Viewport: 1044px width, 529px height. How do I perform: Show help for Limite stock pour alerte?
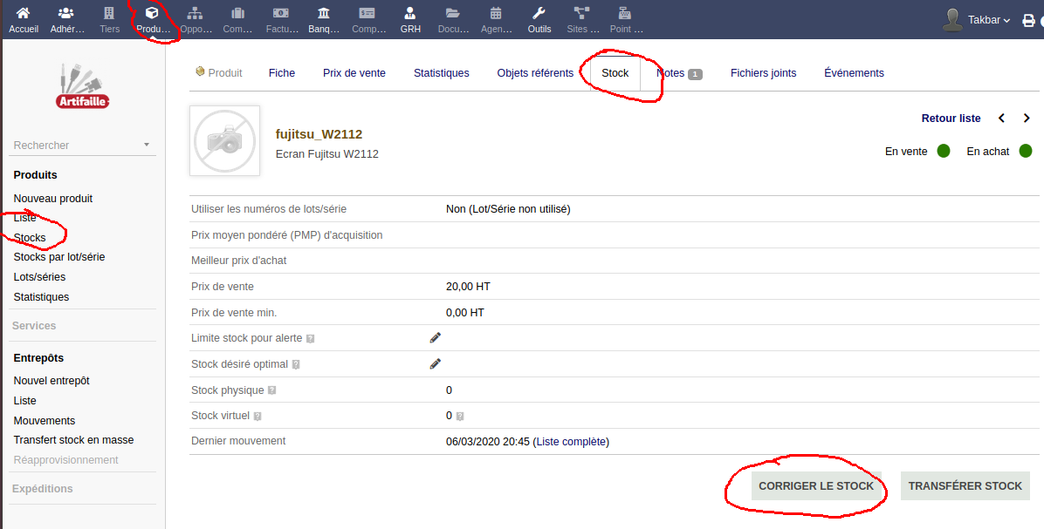(x=310, y=339)
